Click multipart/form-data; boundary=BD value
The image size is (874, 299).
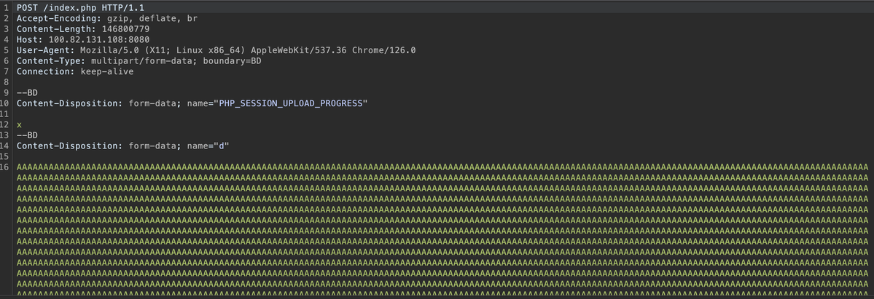click(176, 60)
